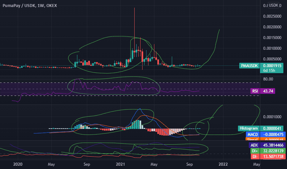The height and width of the screenshot is (169, 287).
Task: Click the 0.0001000 MACD axis label
Action: point(272,117)
